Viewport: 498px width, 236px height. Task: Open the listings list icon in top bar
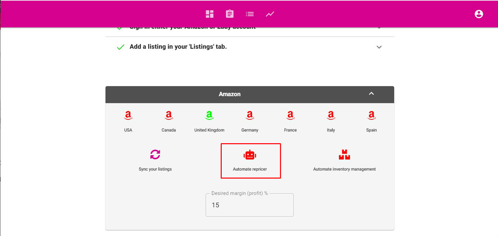point(250,14)
